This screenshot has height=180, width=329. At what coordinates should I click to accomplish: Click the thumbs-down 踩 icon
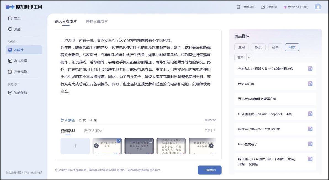tap(91, 120)
